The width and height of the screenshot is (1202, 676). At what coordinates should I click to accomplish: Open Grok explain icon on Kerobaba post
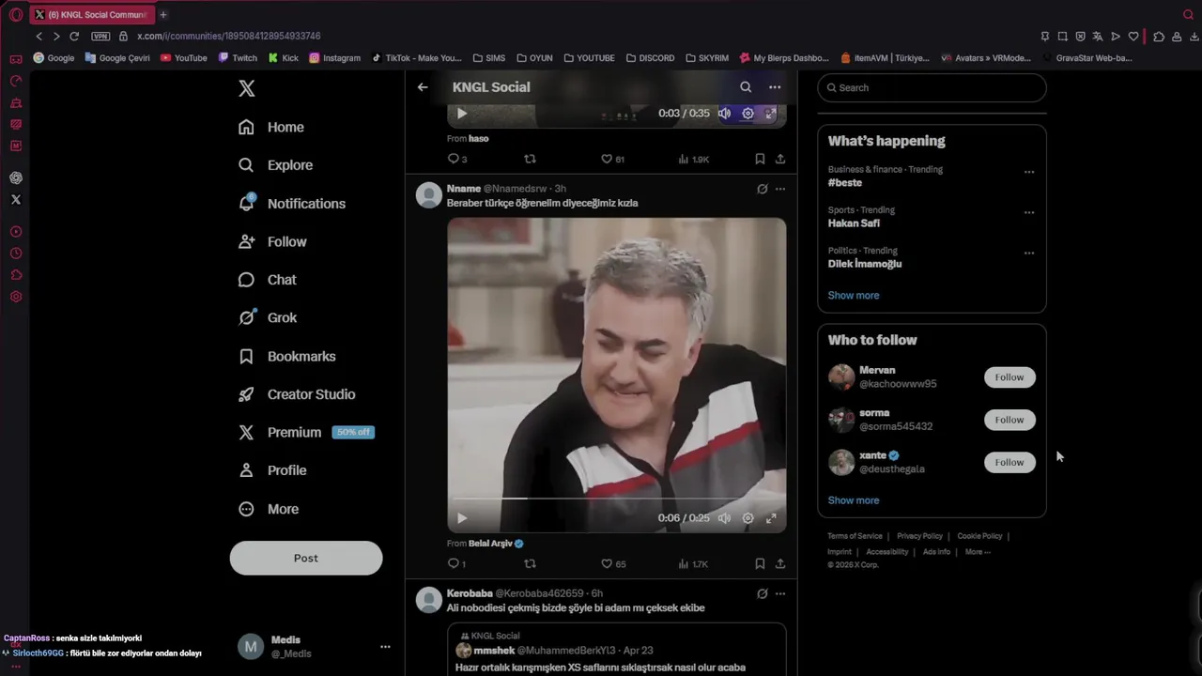tap(763, 593)
